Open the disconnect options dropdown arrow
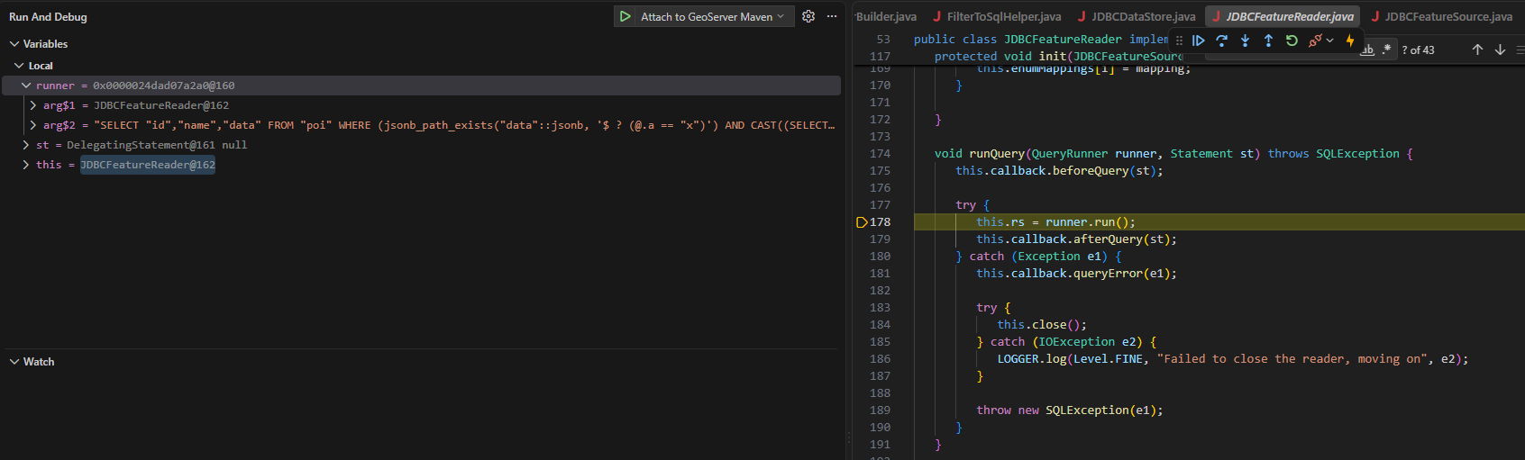Viewport: 1525px width, 460px height. [1329, 41]
